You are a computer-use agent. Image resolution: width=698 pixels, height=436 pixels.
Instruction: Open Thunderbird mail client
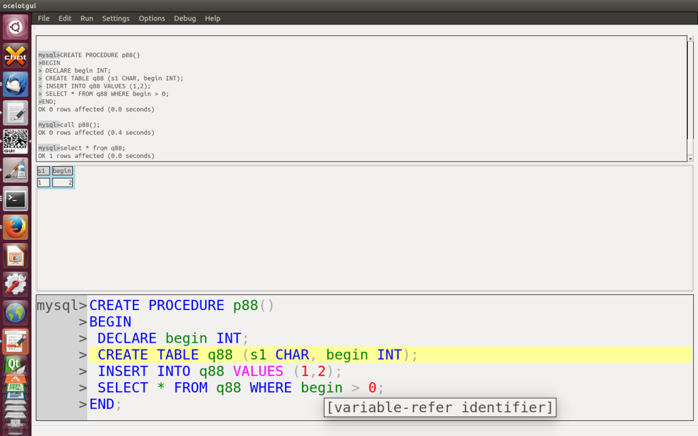point(15,84)
